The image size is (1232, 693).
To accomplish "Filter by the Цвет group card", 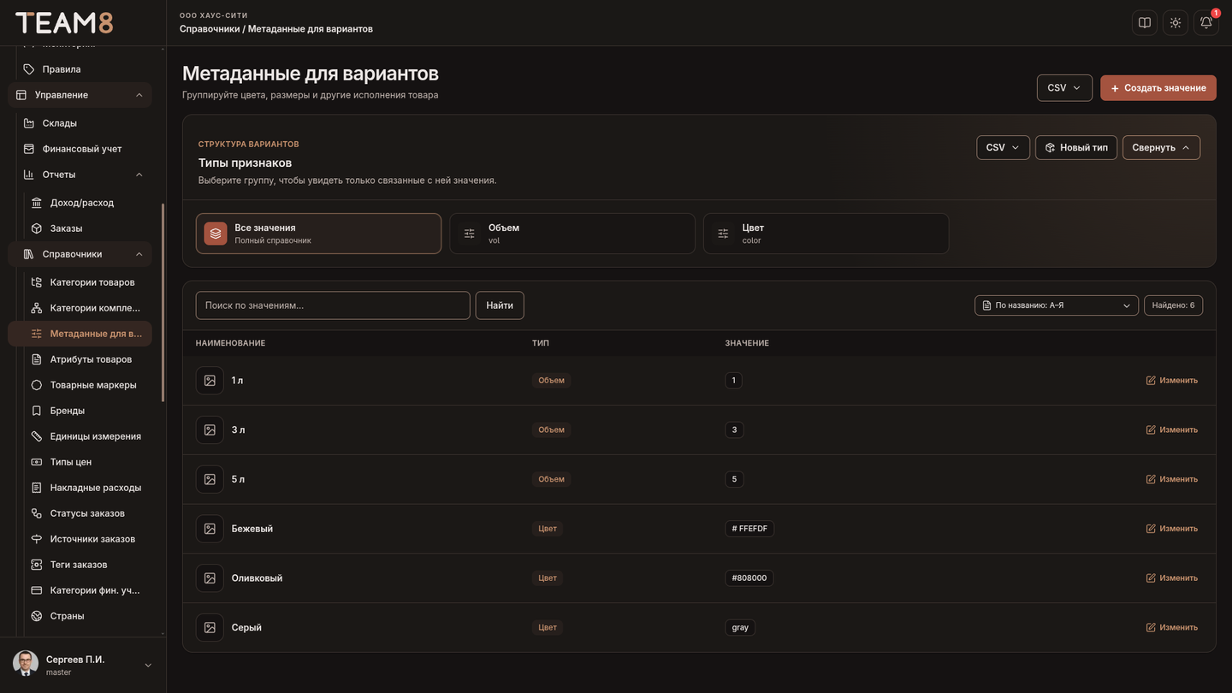I will point(826,234).
